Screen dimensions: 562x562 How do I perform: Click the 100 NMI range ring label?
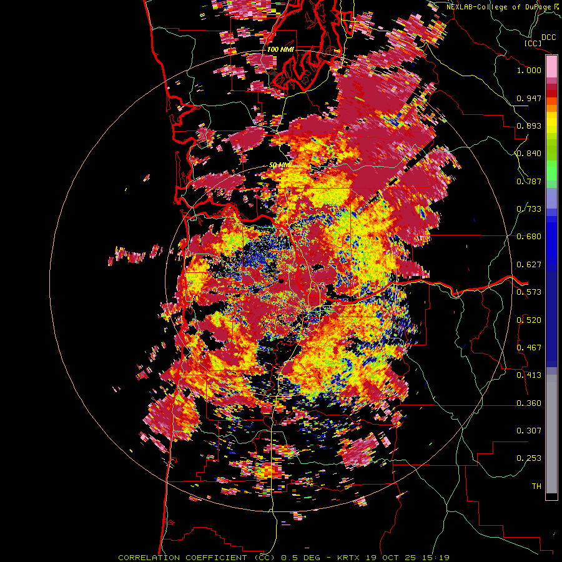click(280, 49)
